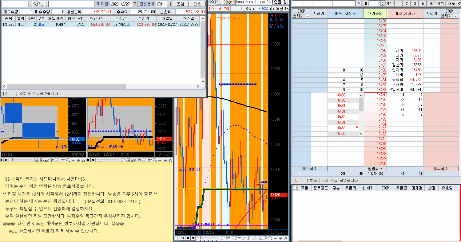The image size is (461, 242).
Task: Open the KRW currency dropdown
Action: [168, 4]
